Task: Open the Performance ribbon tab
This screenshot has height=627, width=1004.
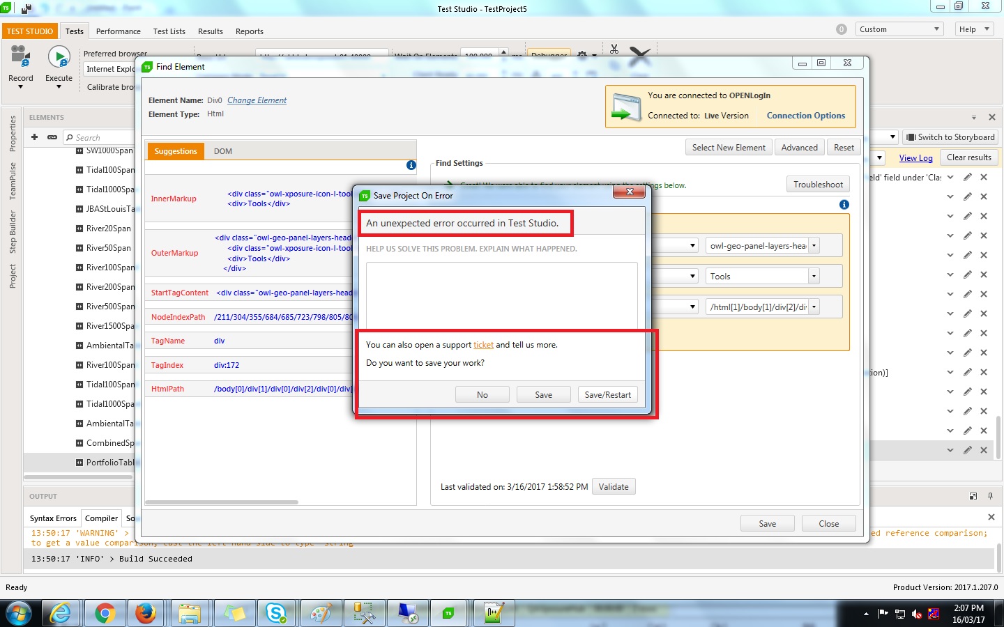Action: click(x=118, y=31)
